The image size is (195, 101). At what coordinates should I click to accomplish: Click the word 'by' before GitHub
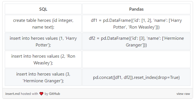[x=46, y=94]
